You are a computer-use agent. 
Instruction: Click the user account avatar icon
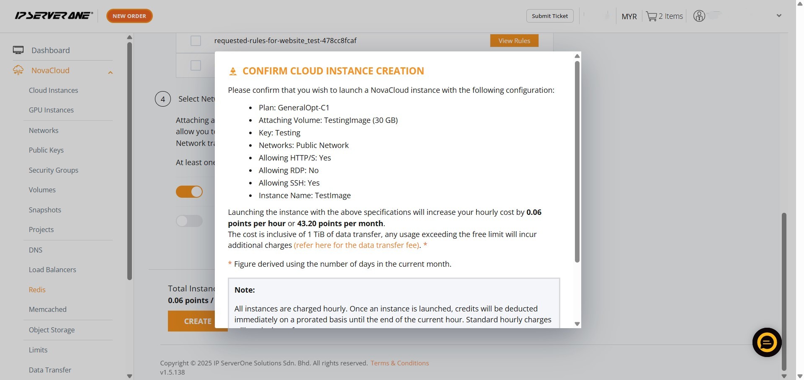tap(699, 16)
